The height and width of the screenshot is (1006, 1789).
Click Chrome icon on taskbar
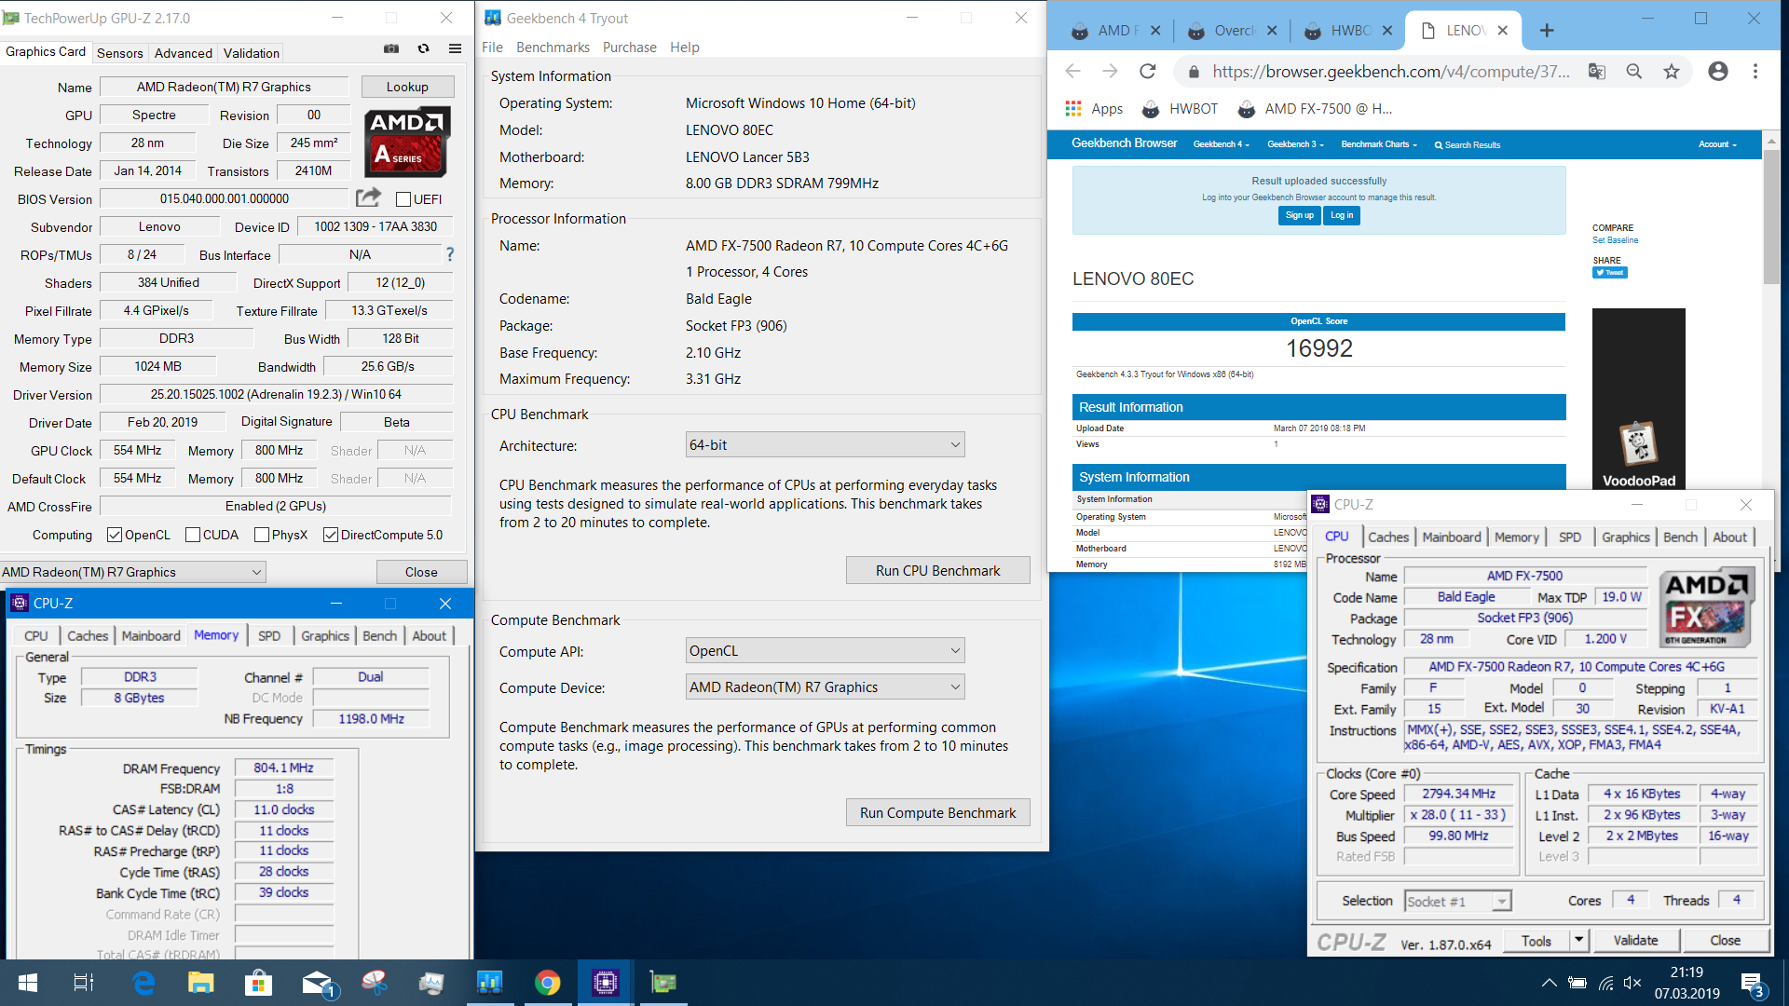pyautogui.click(x=547, y=983)
